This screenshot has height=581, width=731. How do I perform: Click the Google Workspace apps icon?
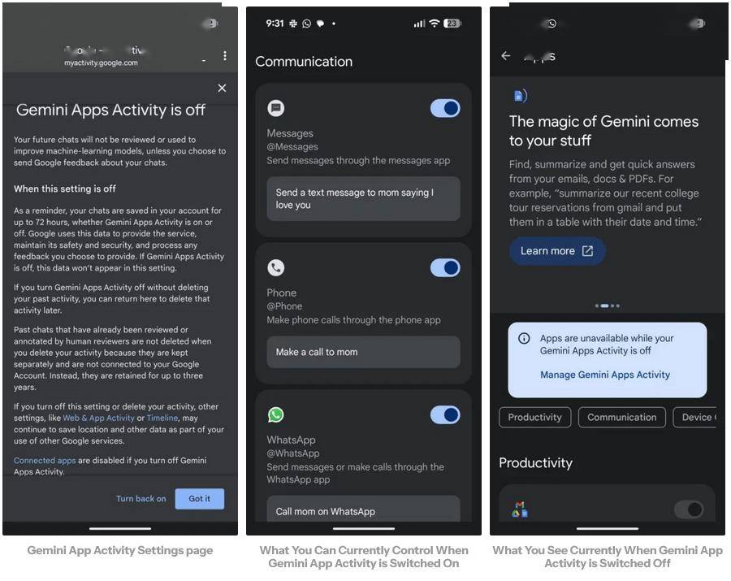(x=520, y=509)
